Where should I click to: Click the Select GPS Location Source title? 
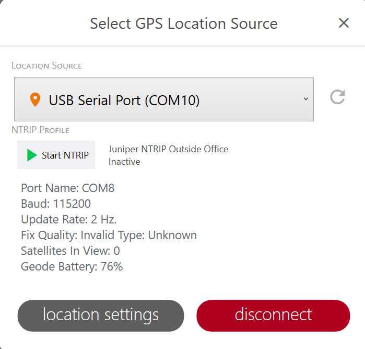pyautogui.click(x=184, y=24)
